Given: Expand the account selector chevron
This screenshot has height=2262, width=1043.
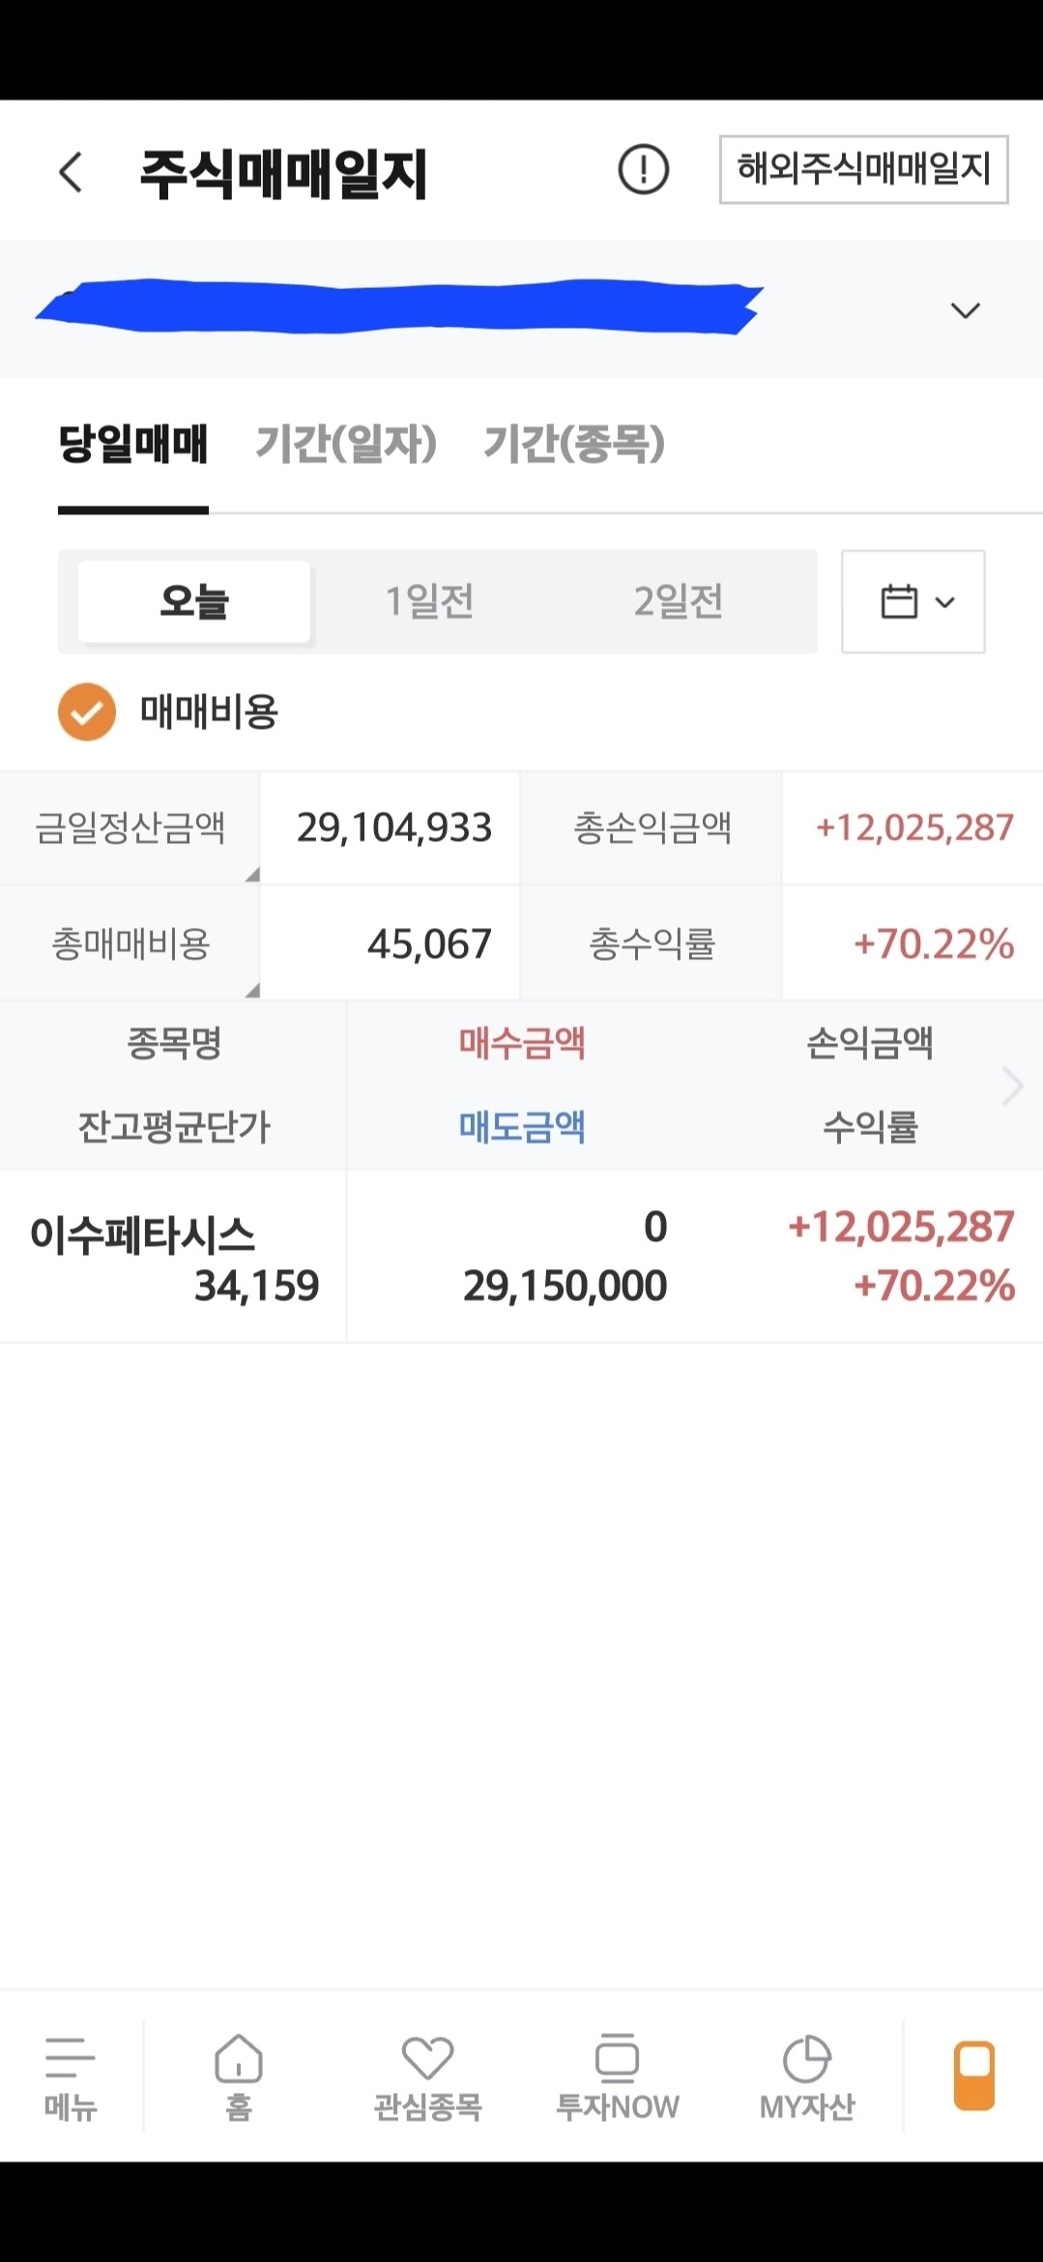Looking at the screenshot, I should (965, 310).
